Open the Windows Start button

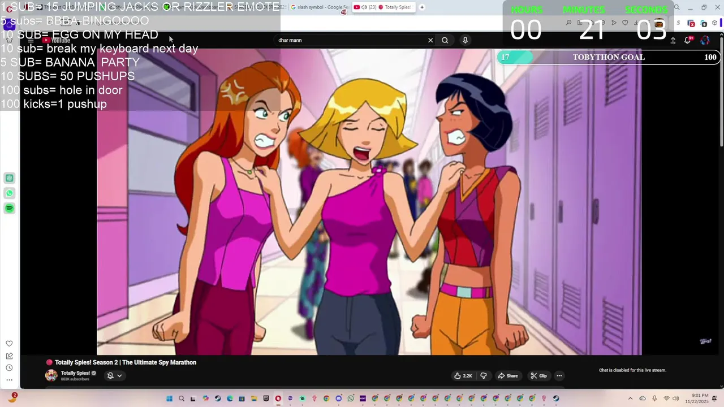coord(169,399)
